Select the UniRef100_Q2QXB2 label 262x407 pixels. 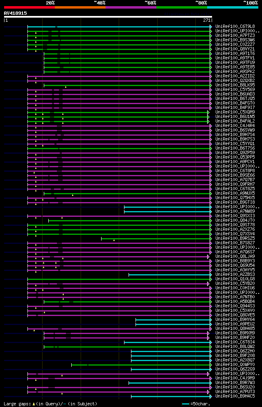pyautogui.click(x=235, y=80)
